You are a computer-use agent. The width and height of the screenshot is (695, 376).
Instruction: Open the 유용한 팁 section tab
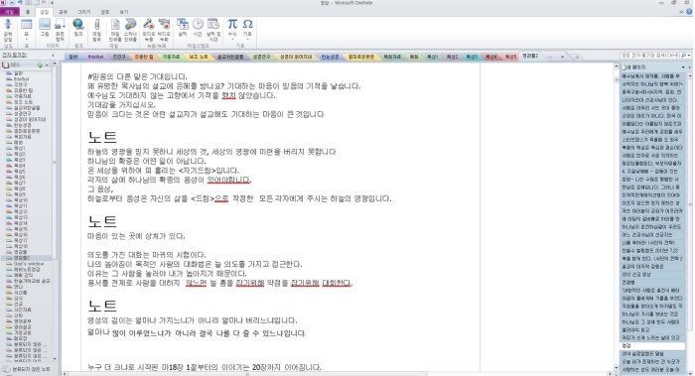[144, 57]
